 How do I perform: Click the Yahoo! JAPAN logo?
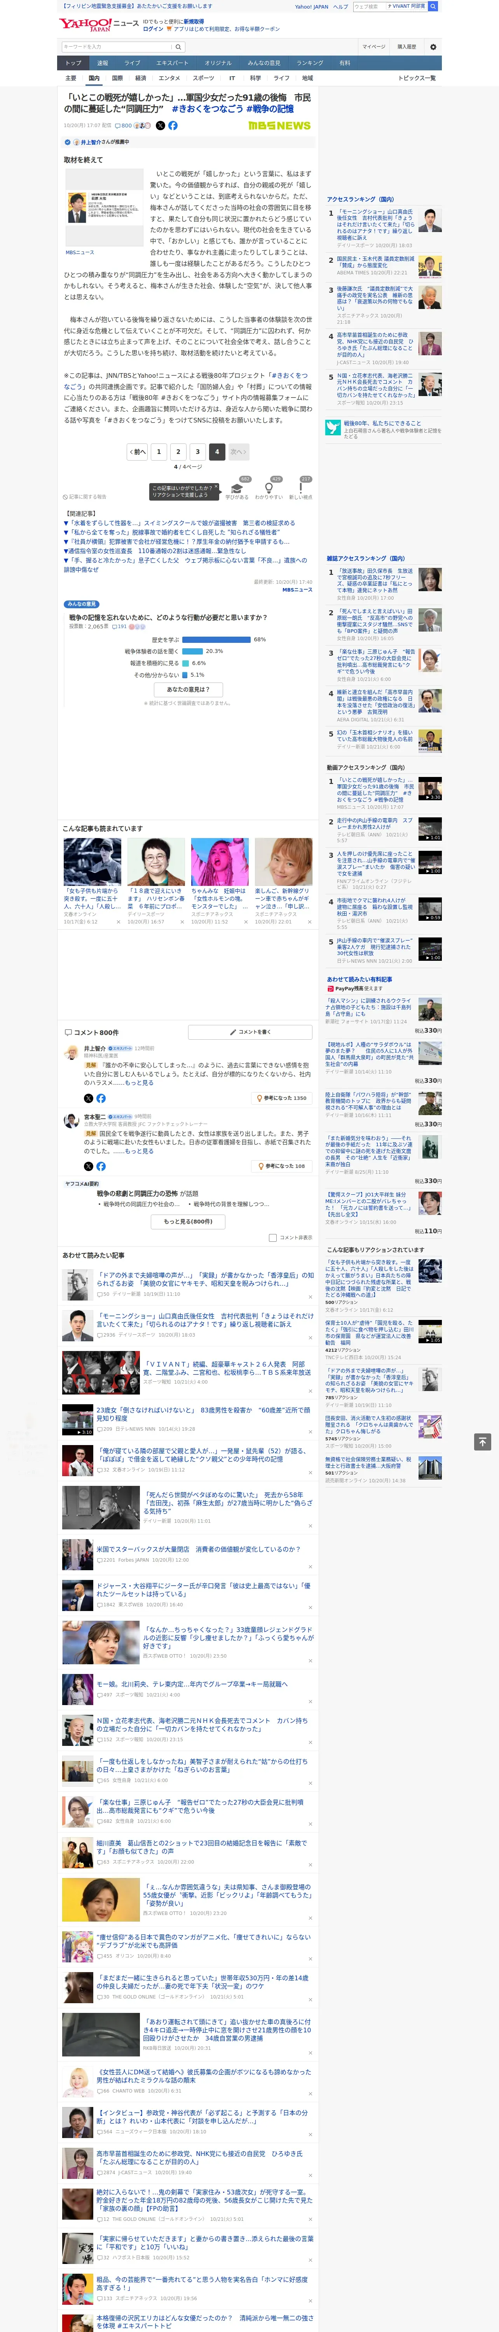point(86,24)
